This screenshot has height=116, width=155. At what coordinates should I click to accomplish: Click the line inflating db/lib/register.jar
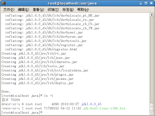(44, 45)
